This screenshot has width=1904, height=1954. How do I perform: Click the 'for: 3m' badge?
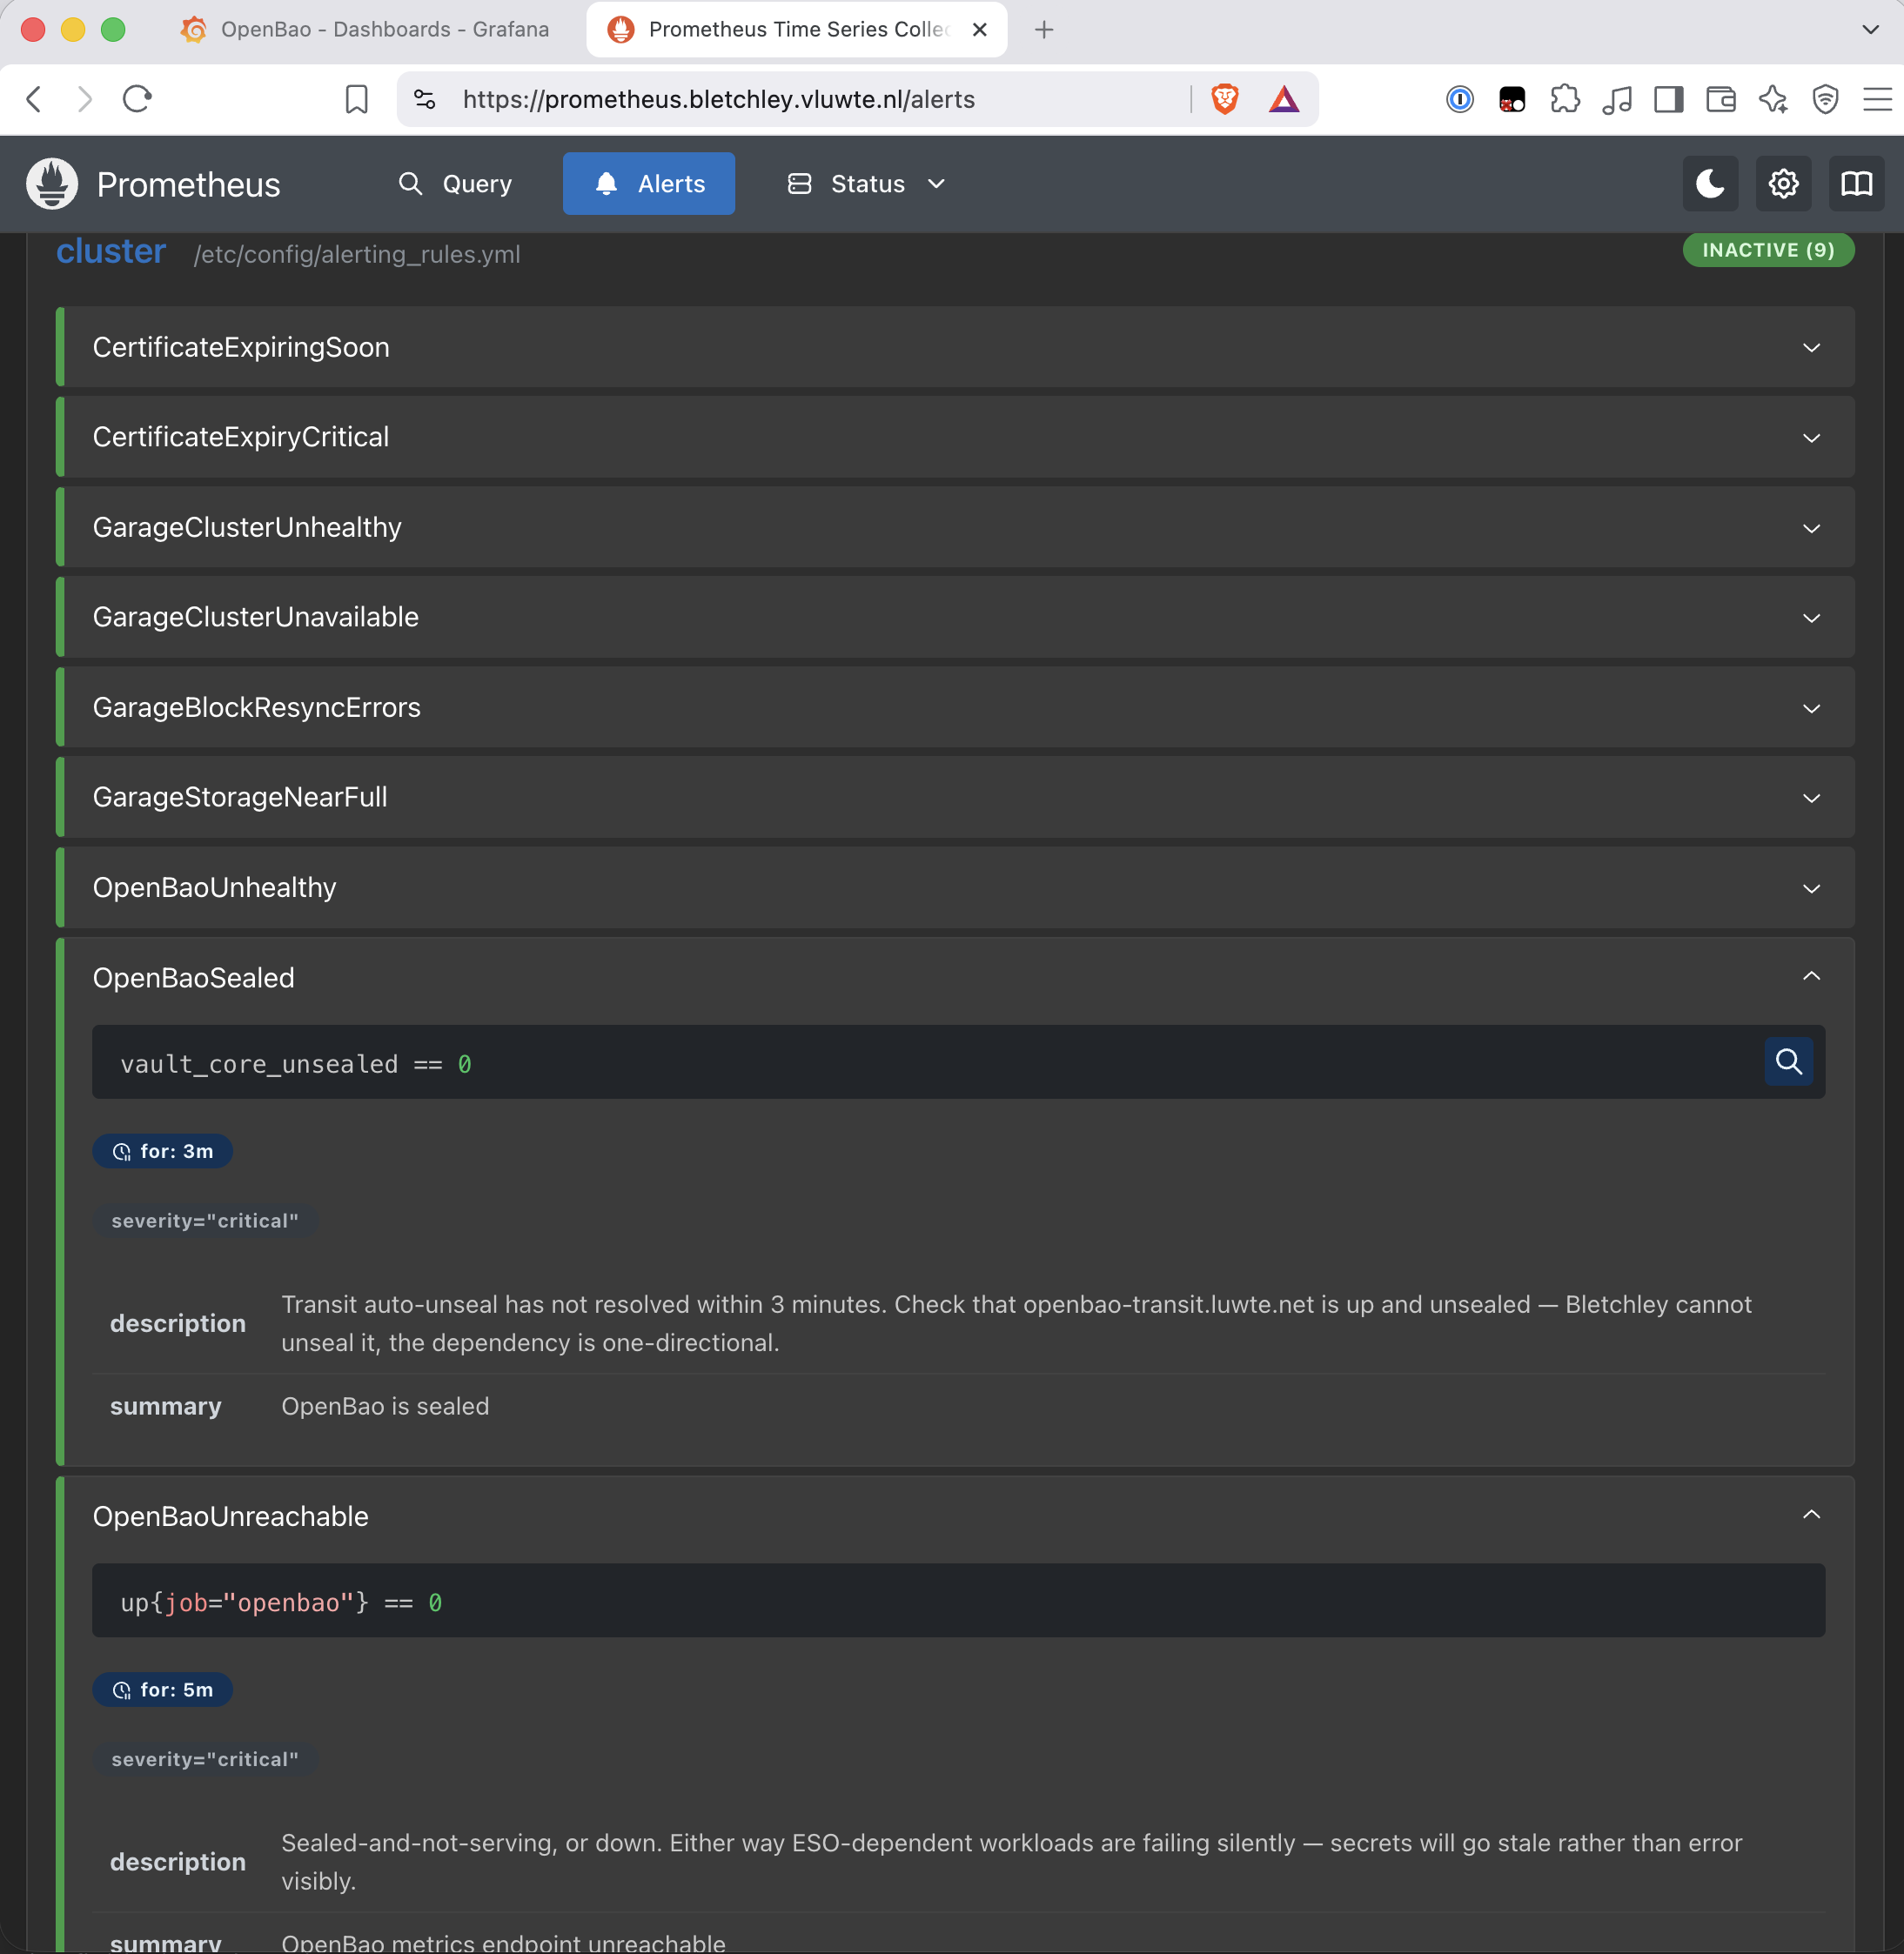coord(162,1151)
